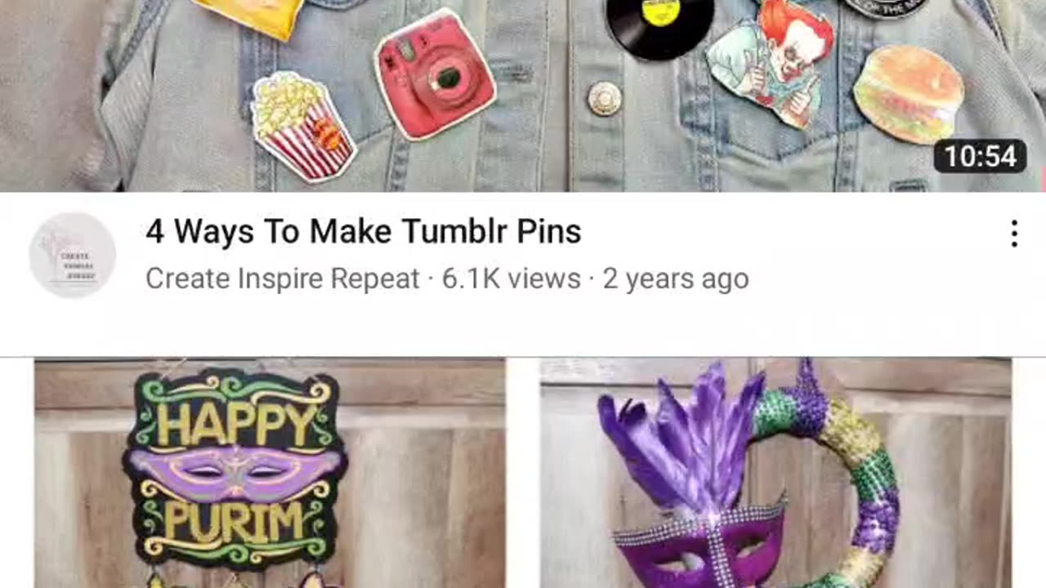Open the three-dot more options menu
Viewport: 1046px width, 588px height.
(x=1014, y=234)
